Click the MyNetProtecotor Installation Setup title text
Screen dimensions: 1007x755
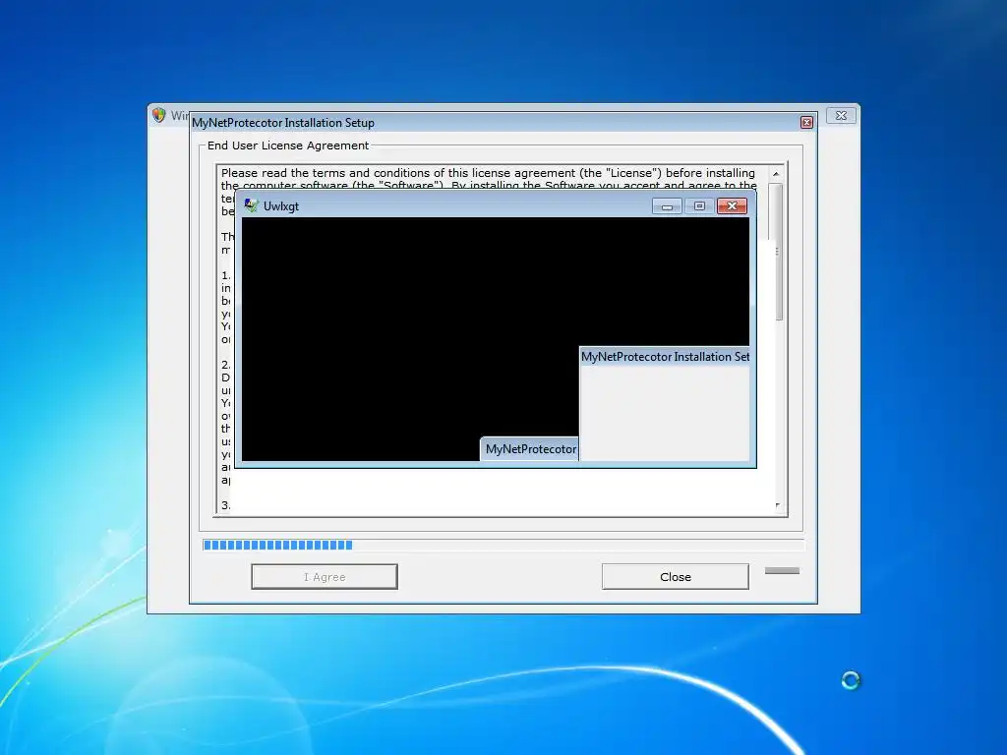(x=282, y=123)
